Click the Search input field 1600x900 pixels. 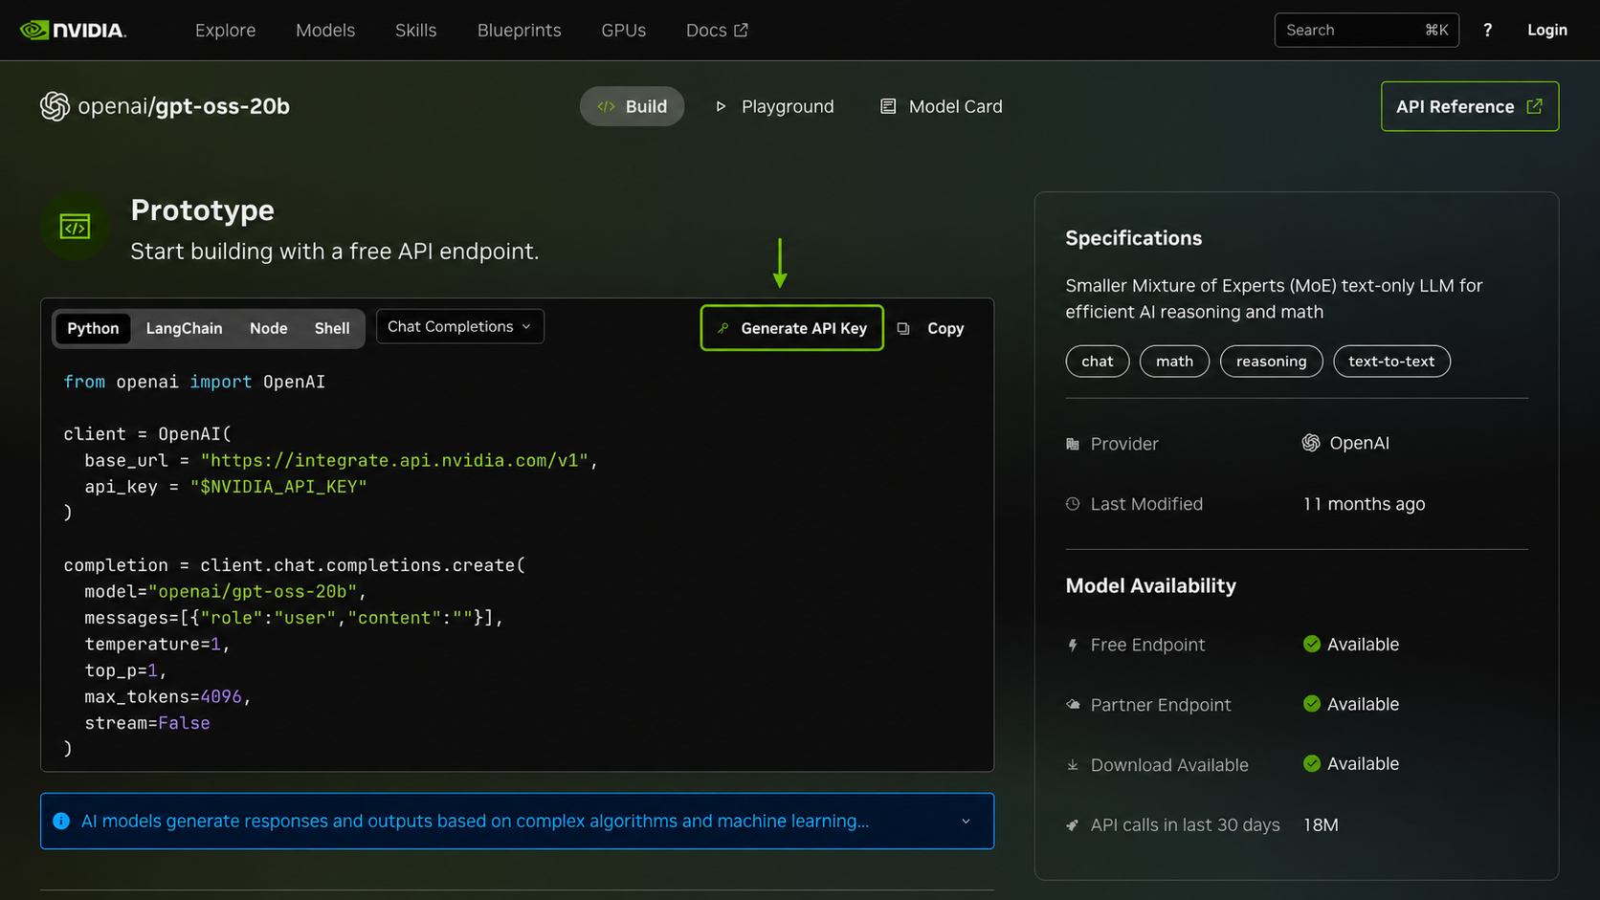(x=1367, y=31)
